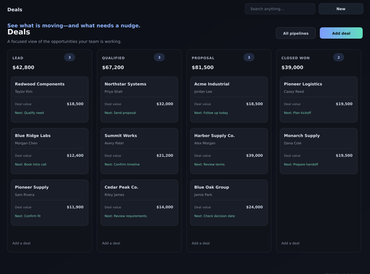Click "Next: Plan kickoff" action
Image resolution: width=370 pixels, height=274 pixels.
pyautogui.click(x=298, y=113)
